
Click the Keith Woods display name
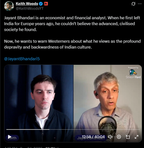pos(27,4)
